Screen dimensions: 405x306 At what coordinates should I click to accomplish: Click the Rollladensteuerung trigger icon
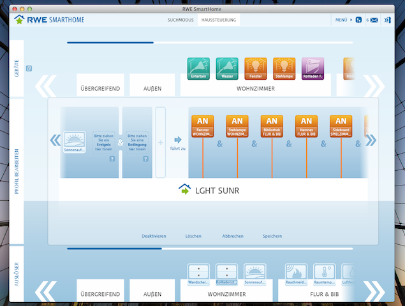(226, 274)
